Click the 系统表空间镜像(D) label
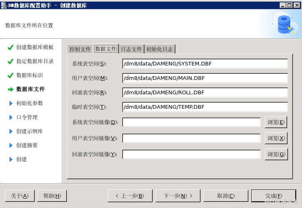Image resolution: width=302 pixels, height=208 pixels. [95, 122]
